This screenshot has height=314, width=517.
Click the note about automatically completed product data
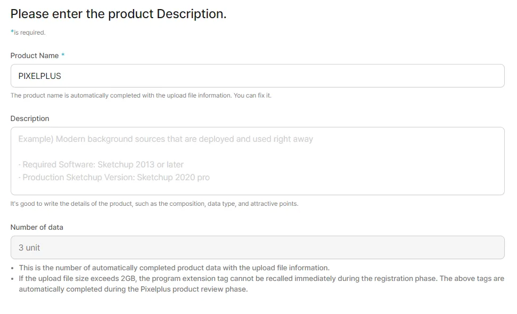(174, 268)
